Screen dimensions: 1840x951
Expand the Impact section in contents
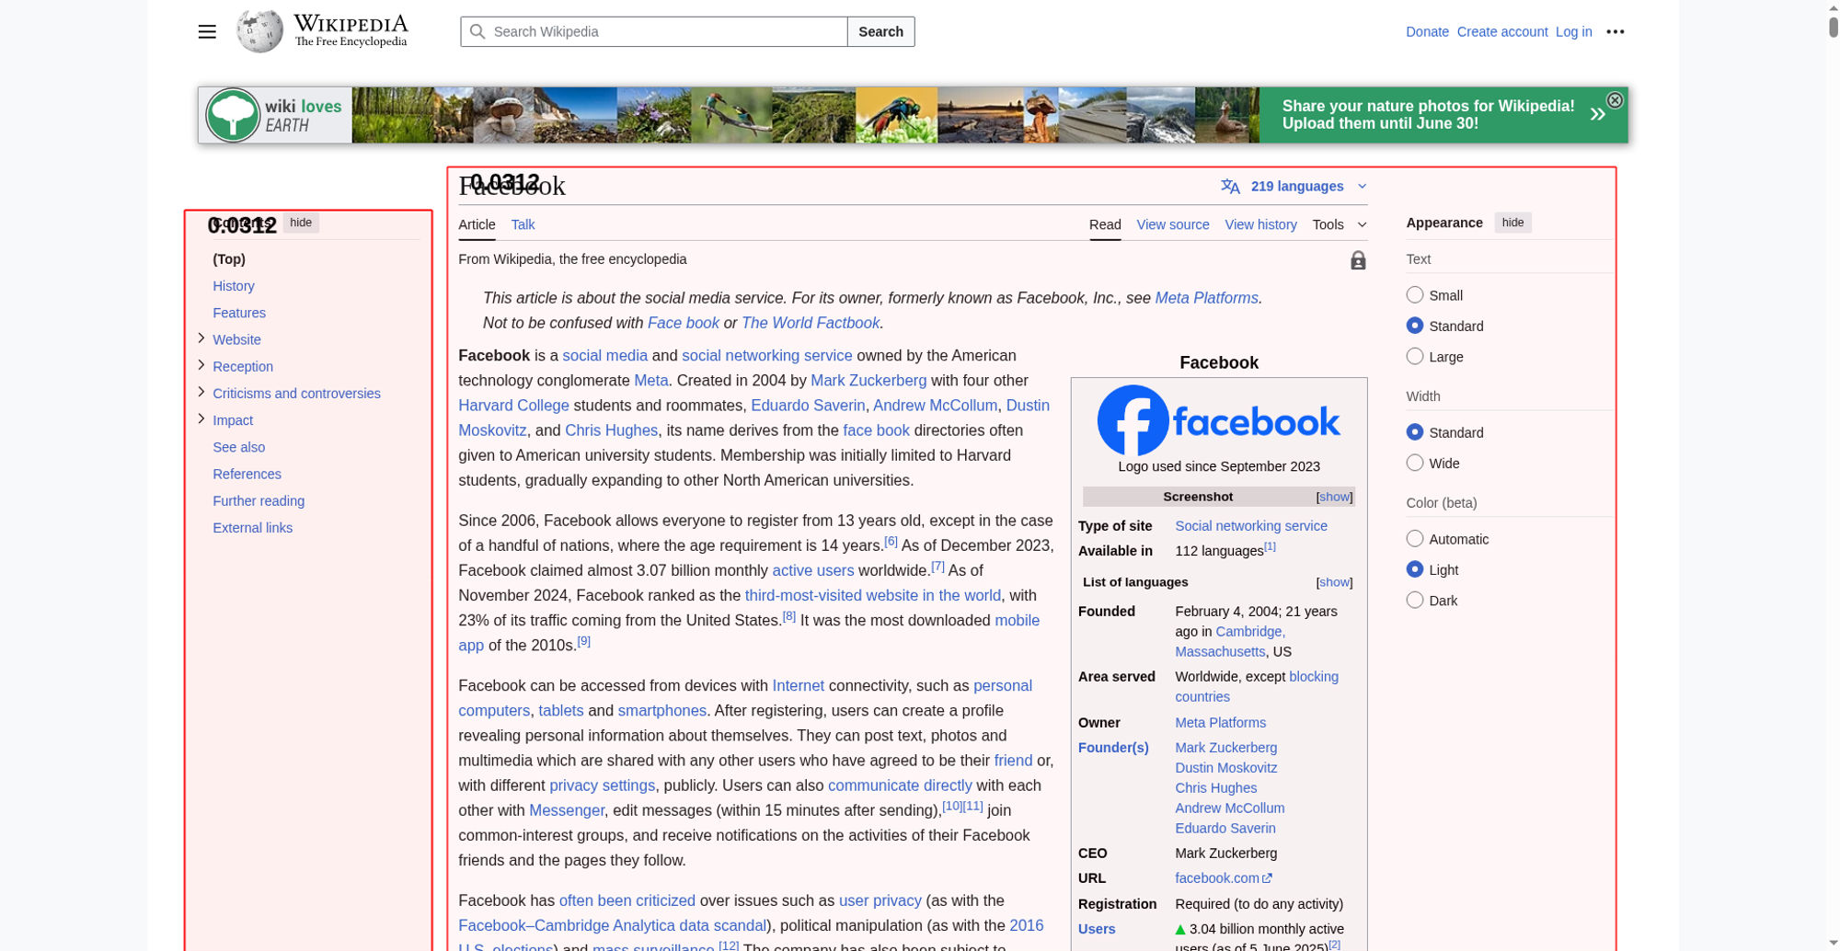coord(201,418)
